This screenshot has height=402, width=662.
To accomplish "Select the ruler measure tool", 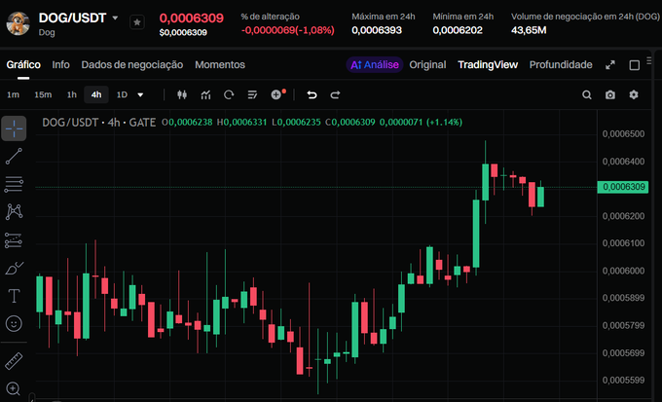I will click(14, 361).
